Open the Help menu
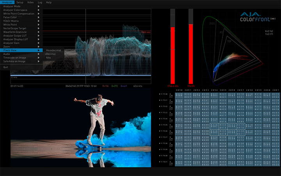The image size is (281, 176). pos(49,2)
